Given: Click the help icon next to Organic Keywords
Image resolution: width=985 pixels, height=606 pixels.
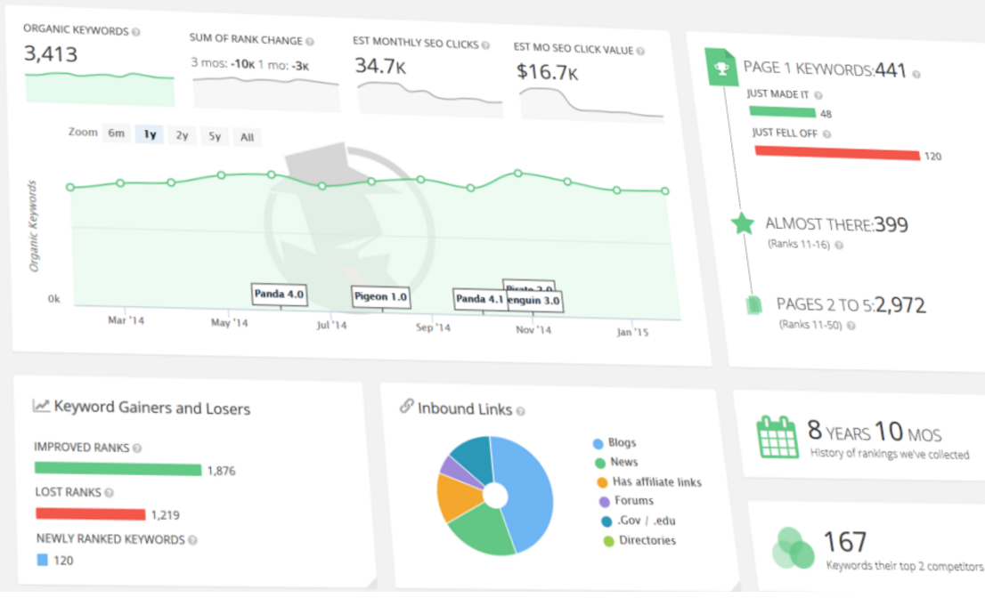Looking at the screenshot, I should [x=136, y=31].
